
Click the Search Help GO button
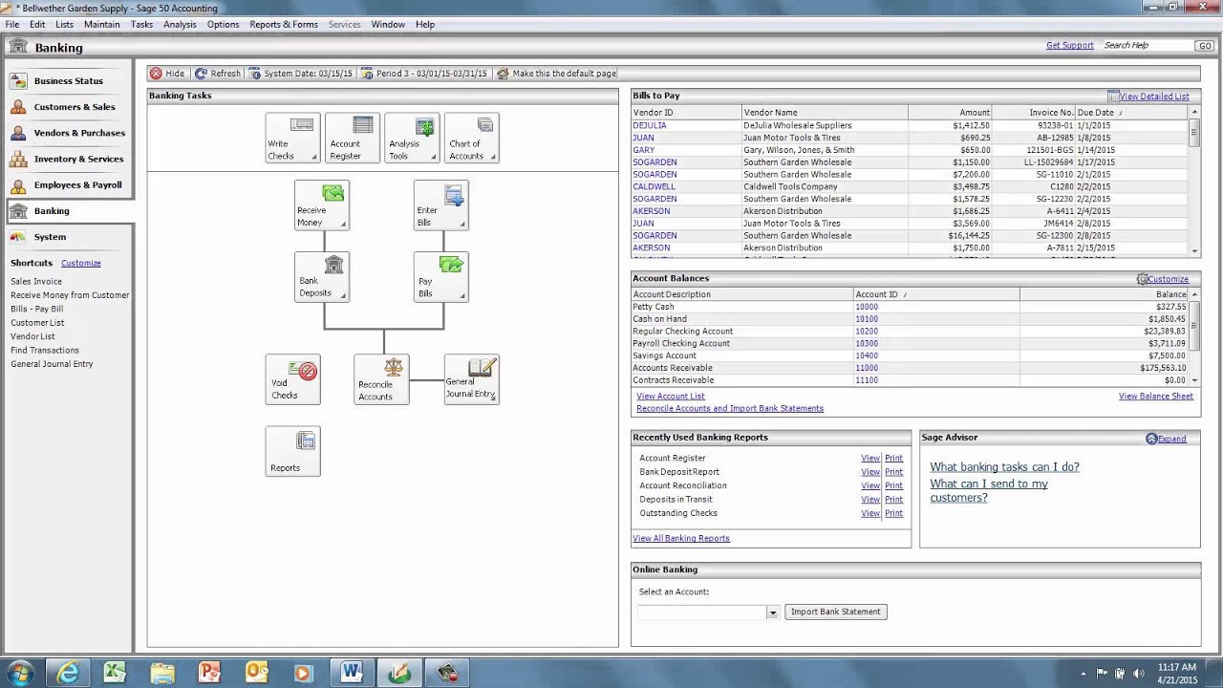click(x=1205, y=46)
